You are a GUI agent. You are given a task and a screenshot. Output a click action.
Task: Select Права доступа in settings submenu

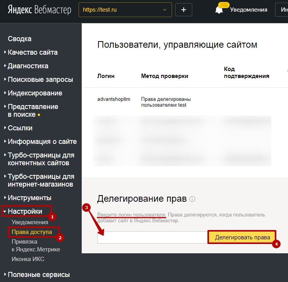[x=32, y=232]
